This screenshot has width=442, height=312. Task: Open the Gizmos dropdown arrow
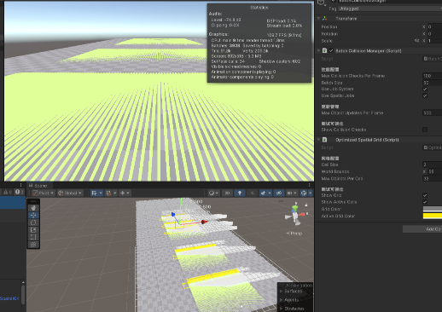[310, 193]
